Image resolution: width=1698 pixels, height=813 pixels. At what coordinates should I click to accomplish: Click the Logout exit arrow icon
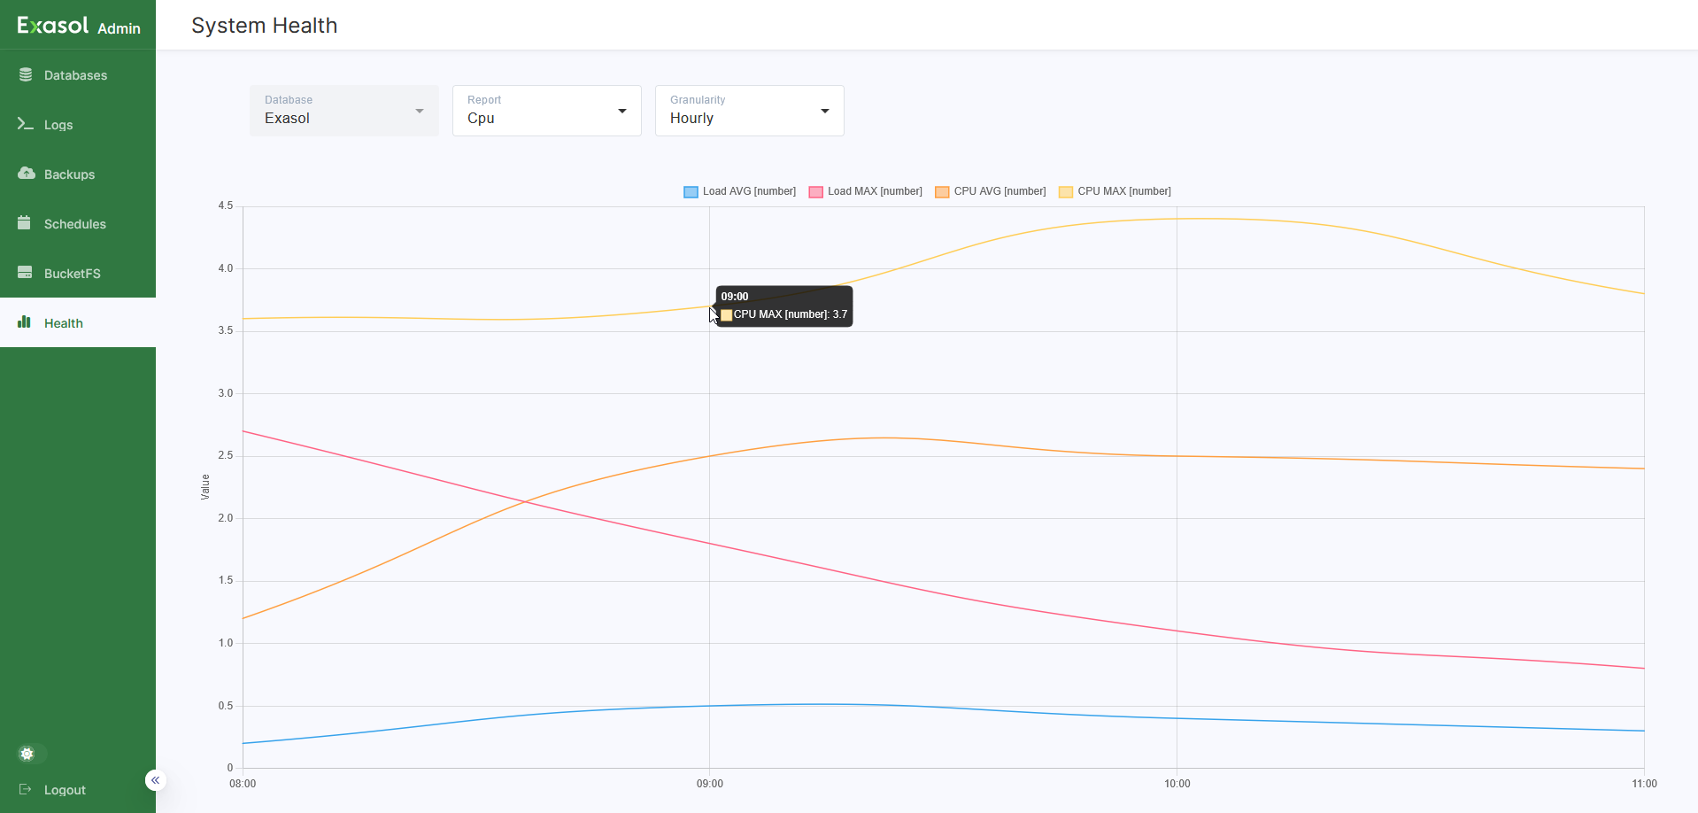25,789
